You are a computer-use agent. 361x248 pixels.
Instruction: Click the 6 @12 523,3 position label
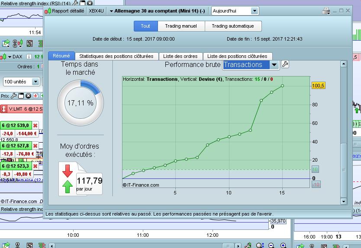[x=16, y=166]
